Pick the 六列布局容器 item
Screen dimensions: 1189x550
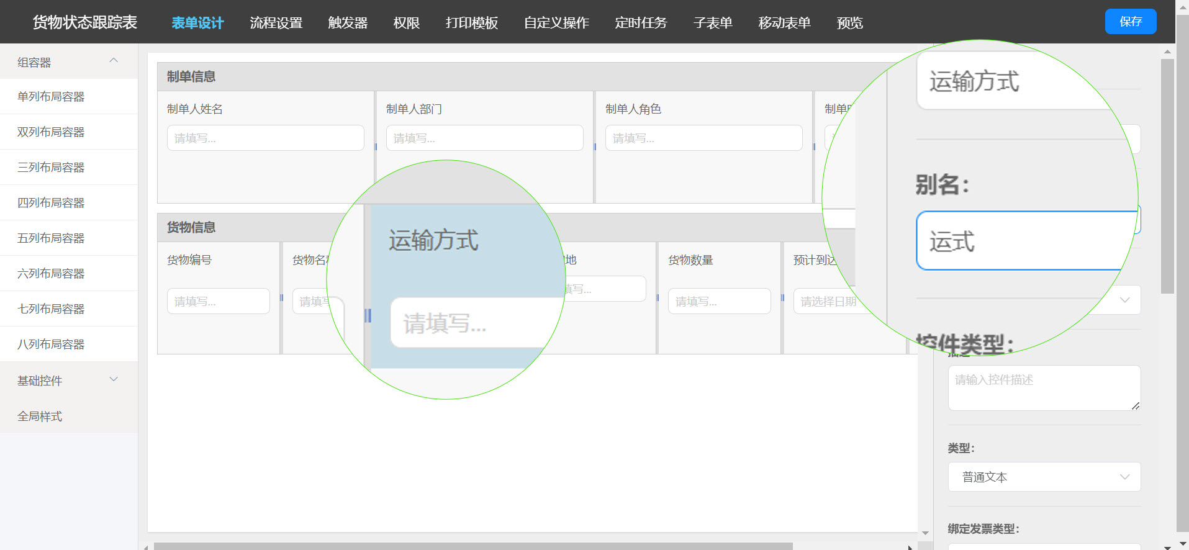[x=69, y=274]
